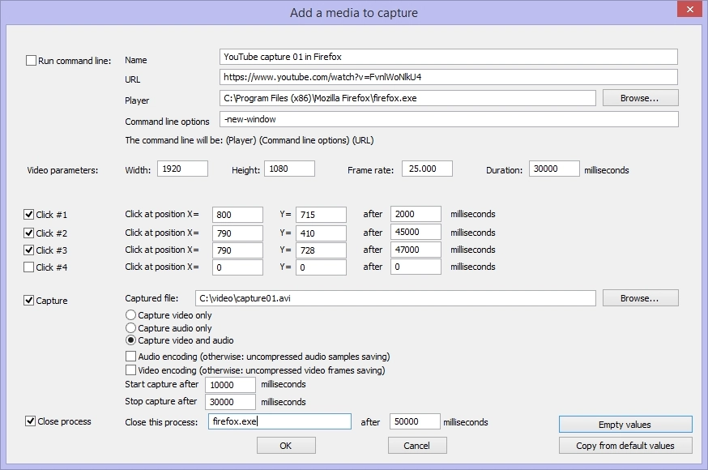Click the Empty values button

coord(625,425)
